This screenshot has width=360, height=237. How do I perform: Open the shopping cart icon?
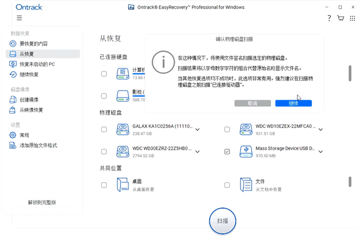340,18
